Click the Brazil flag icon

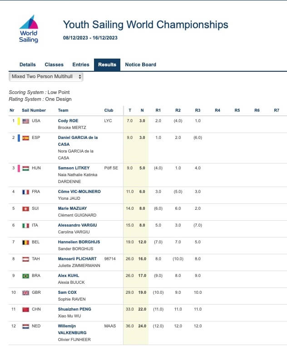click(26, 276)
